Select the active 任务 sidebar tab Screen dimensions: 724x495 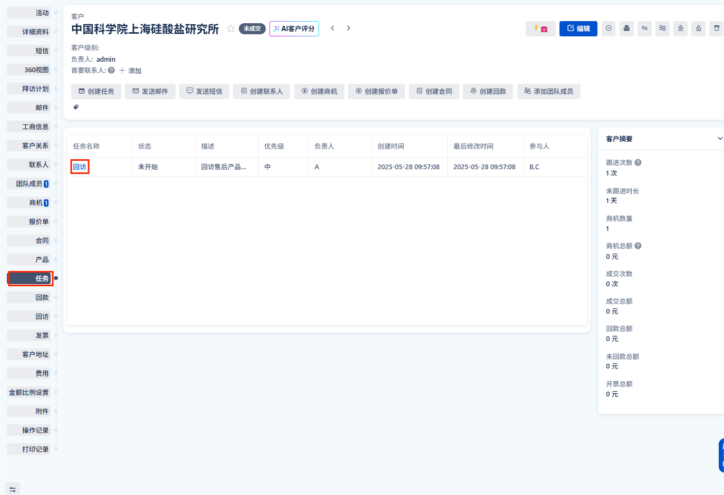click(30, 278)
